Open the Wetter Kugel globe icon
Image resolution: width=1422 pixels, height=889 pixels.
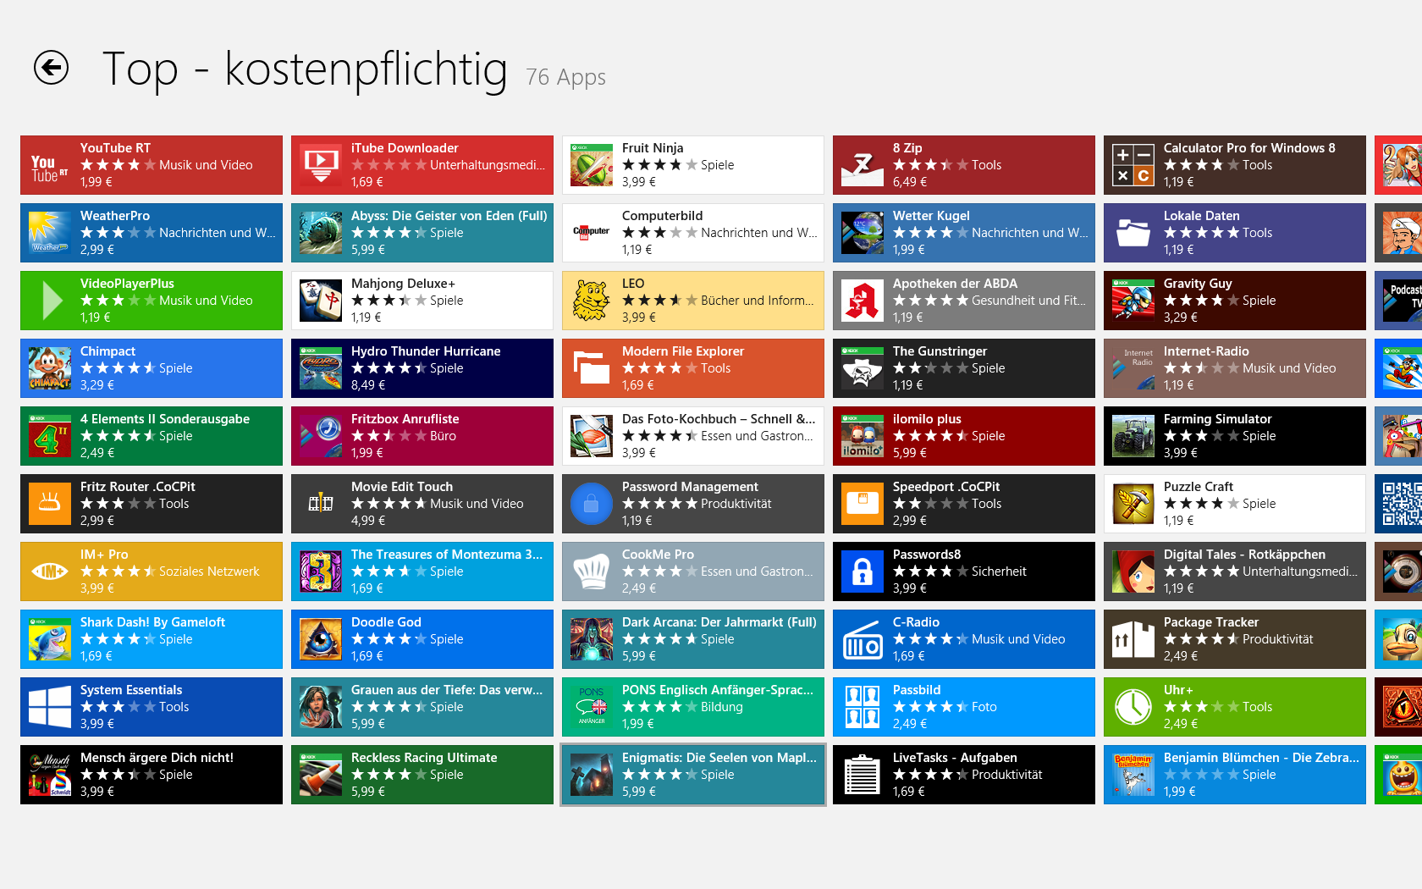click(x=863, y=233)
